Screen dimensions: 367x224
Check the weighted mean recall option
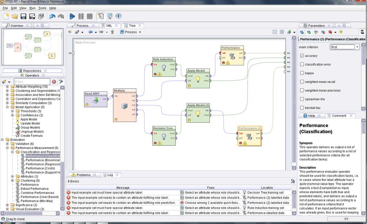302,81
